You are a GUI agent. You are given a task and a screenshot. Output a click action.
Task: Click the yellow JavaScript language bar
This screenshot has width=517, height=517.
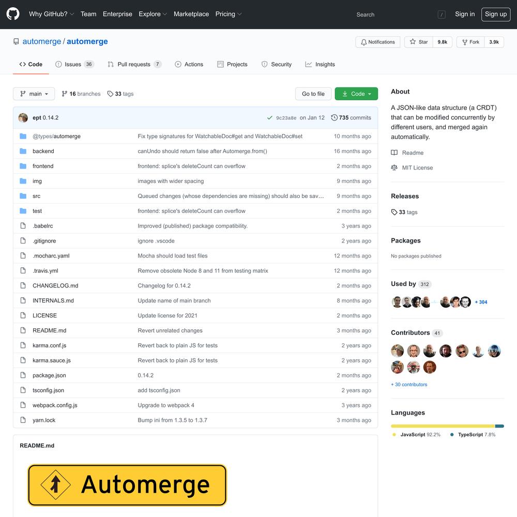click(x=443, y=427)
